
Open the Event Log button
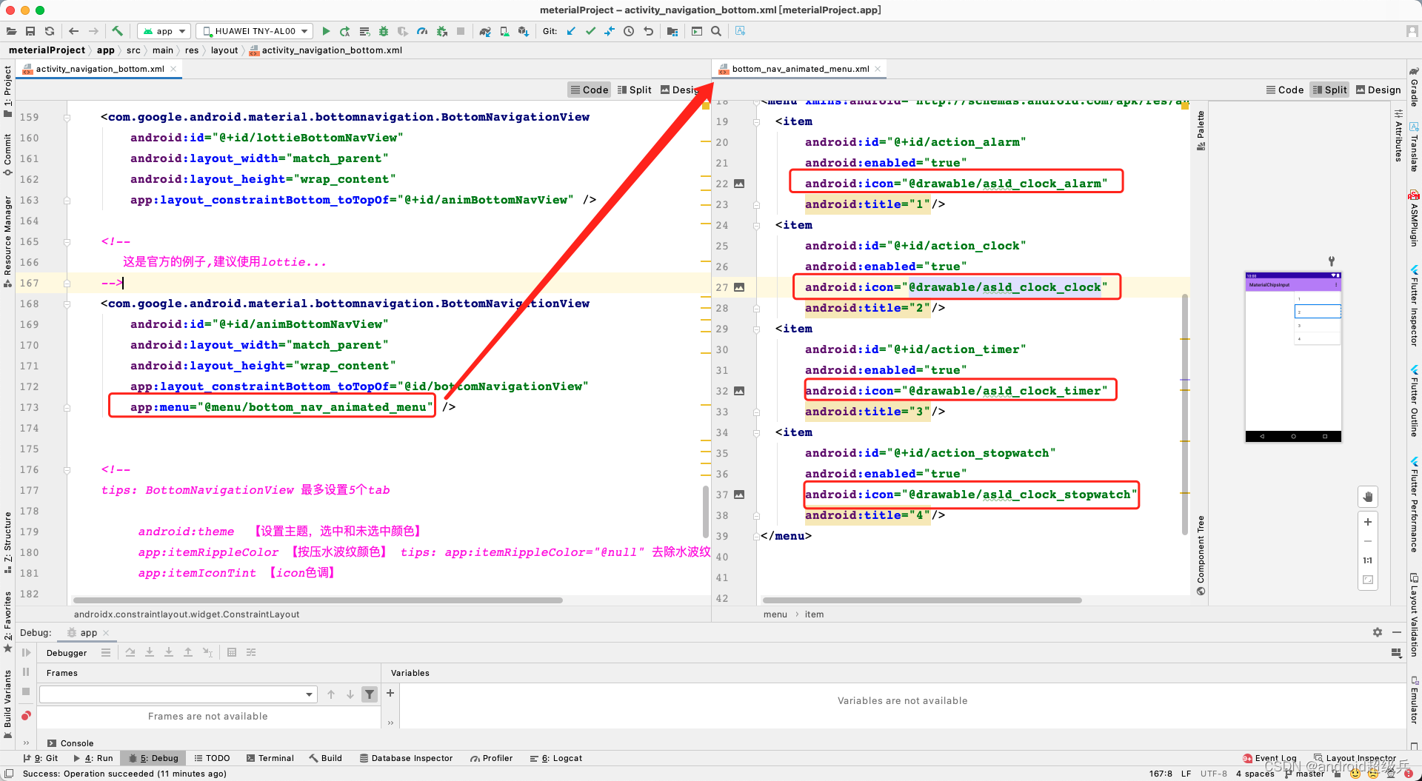coord(1270,758)
